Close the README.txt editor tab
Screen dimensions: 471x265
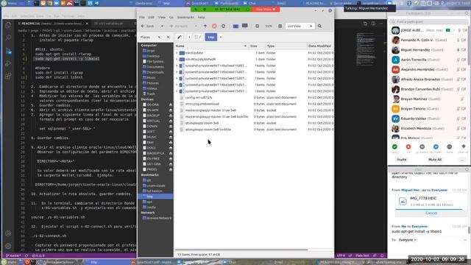tap(87, 24)
